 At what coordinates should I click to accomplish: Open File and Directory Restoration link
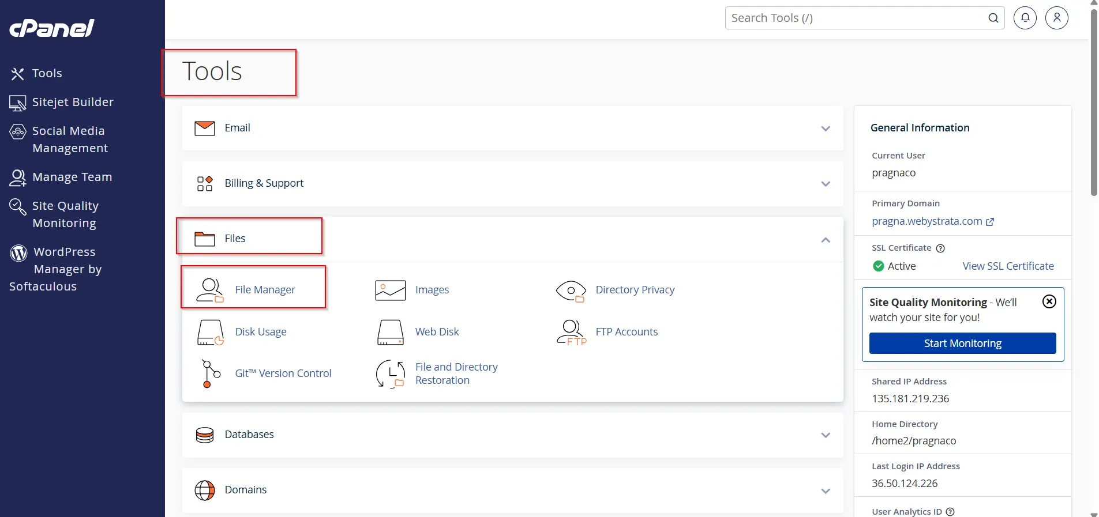click(456, 373)
